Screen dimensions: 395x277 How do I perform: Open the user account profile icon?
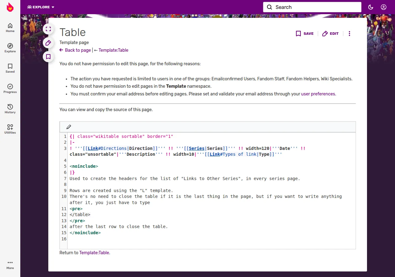click(x=383, y=7)
